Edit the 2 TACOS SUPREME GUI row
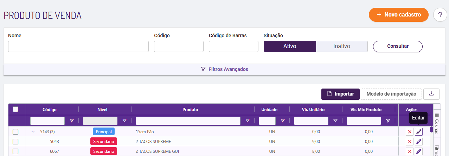This screenshot has height=156, width=449. point(418,151)
